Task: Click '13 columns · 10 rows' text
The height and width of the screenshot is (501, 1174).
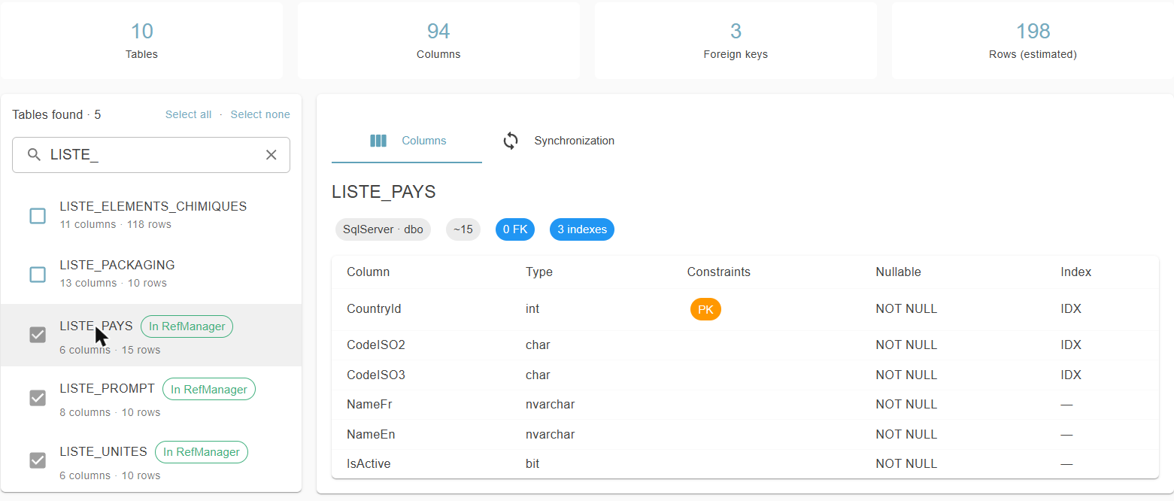Action: 113,283
